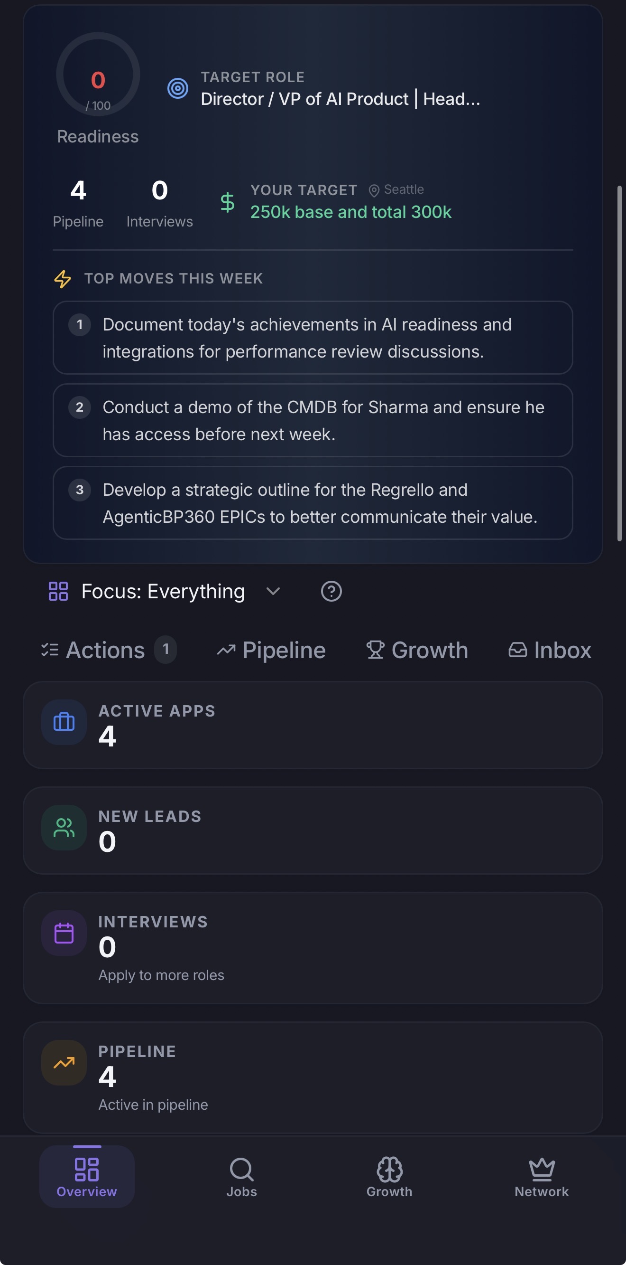The image size is (626, 1265).
Task: Click the target icon beside TARGET ROLE
Action: [177, 88]
